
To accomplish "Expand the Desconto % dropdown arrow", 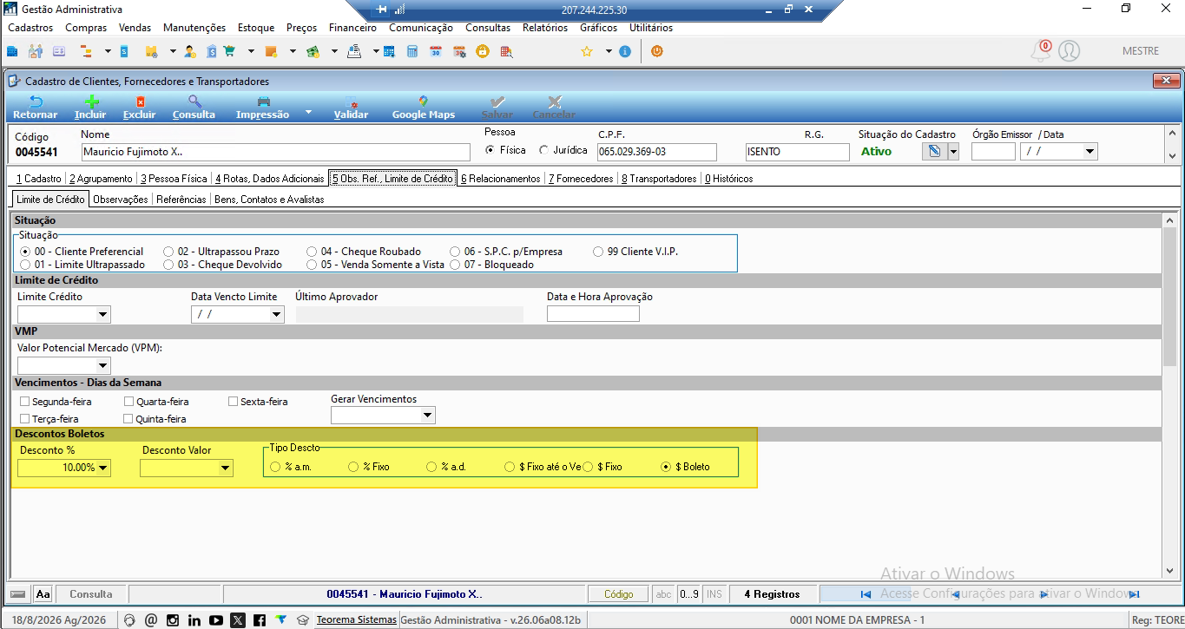I will (103, 468).
